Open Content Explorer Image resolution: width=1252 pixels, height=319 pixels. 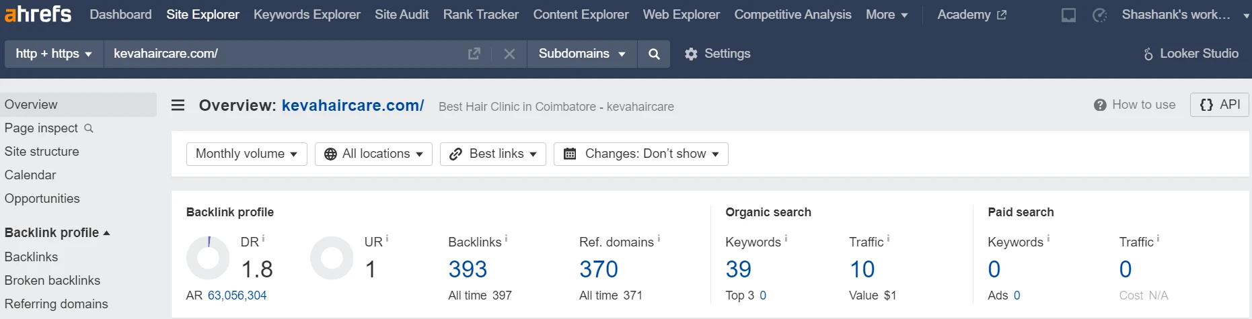581,14
